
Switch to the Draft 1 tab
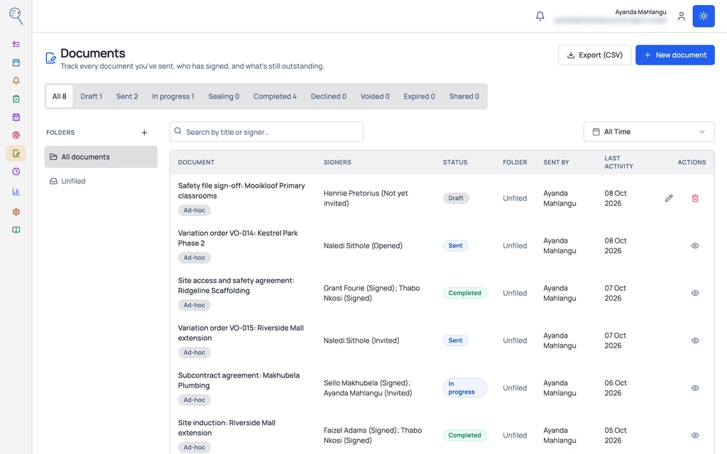point(92,96)
